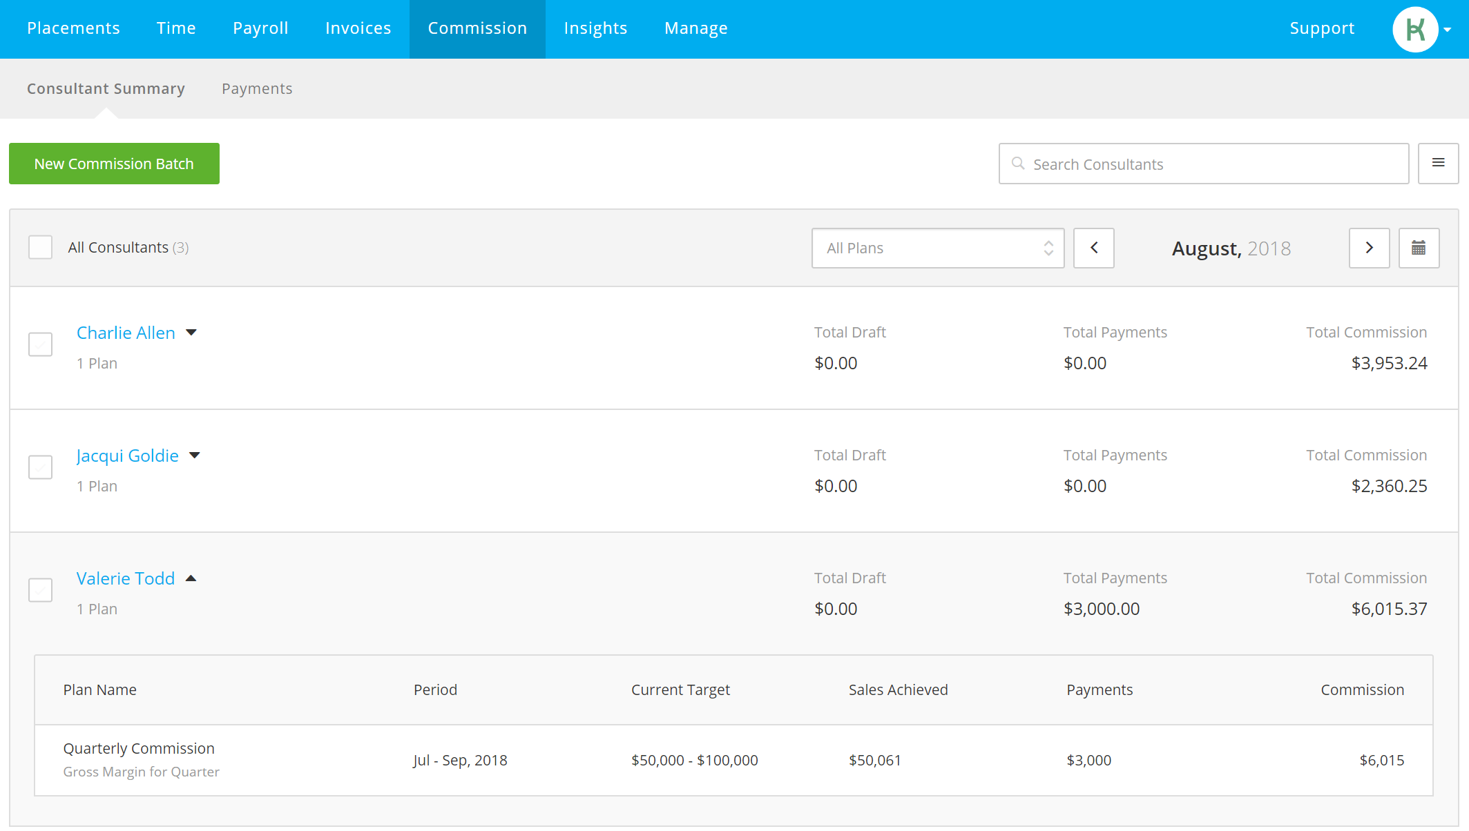Go to the next month arrow
Screen dimensions: 1469x831
1370,248
